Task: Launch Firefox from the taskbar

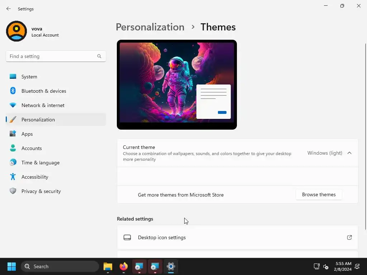Action: [124, 266]
